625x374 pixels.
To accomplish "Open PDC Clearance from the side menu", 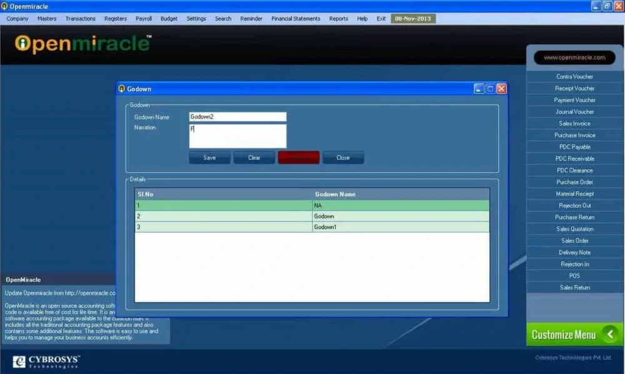I will point(574,170).
